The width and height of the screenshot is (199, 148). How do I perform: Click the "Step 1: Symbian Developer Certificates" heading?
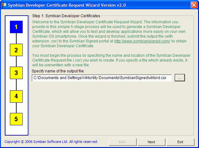tap(66, 16)
